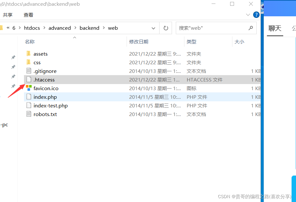This screenshot has width=296, height=202.
Task: Open chevron after backend breadcrumb
Action: [x=104, y=28]
